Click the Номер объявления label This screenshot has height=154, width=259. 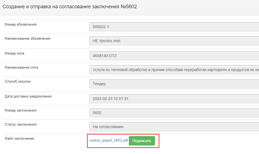tap(21, 24)
